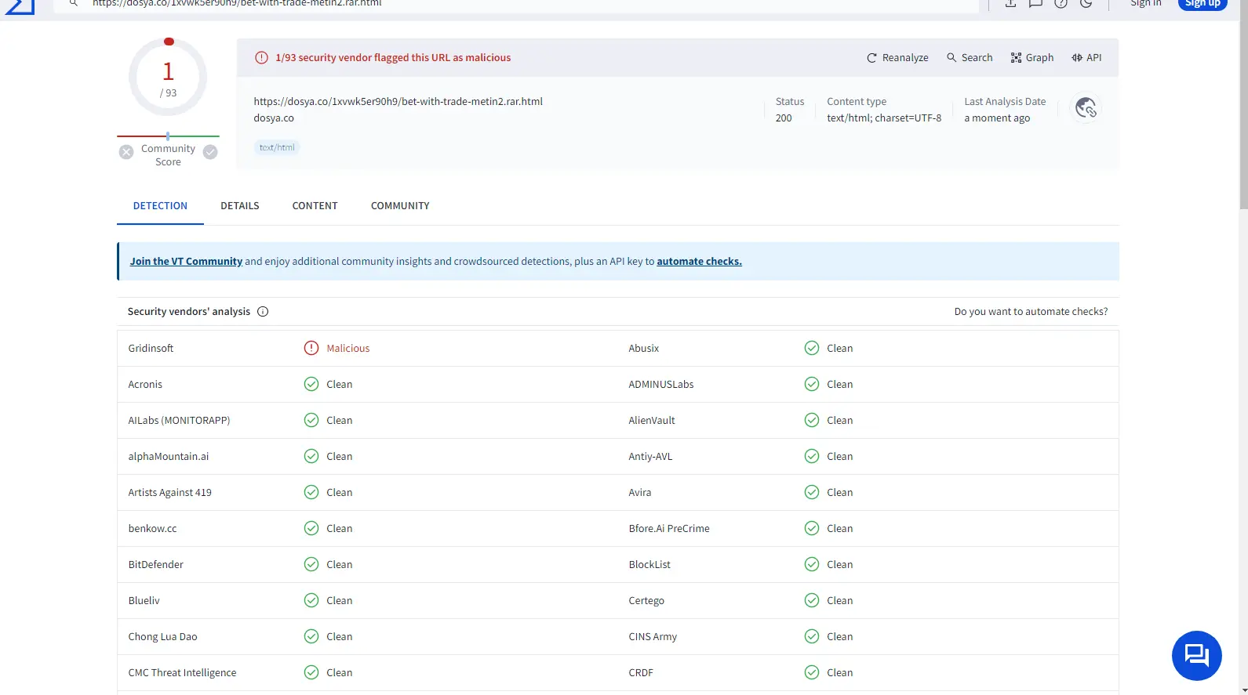The image size is (1248, 695).
Task: Vote harmless with the check community score icon
Action: (x=210, y=152)
